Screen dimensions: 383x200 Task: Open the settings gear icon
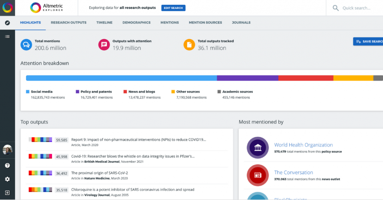pos(7,179)
